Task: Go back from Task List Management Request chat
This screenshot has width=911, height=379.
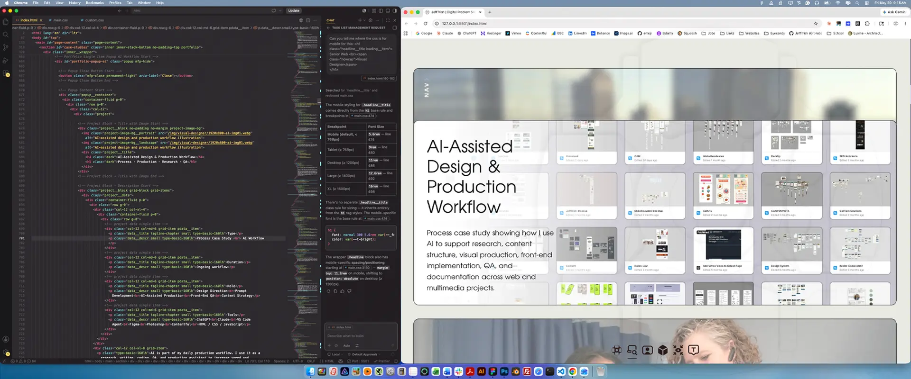Action: coord(328,27)
